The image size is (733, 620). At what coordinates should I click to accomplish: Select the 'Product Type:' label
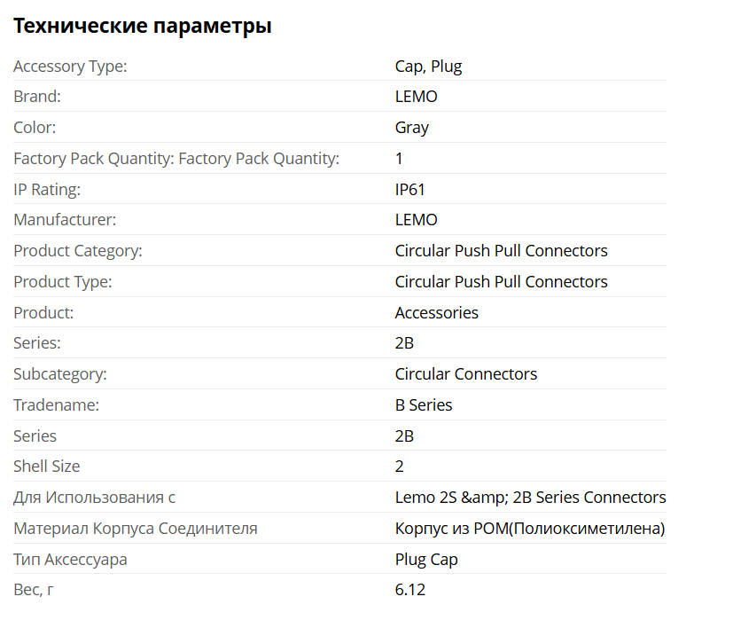(x=62, y=282)
